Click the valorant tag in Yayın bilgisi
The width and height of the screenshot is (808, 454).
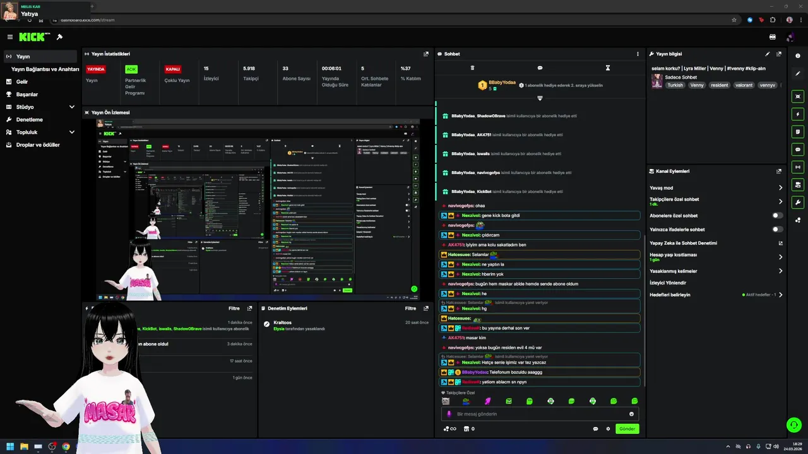click(744, 85)
